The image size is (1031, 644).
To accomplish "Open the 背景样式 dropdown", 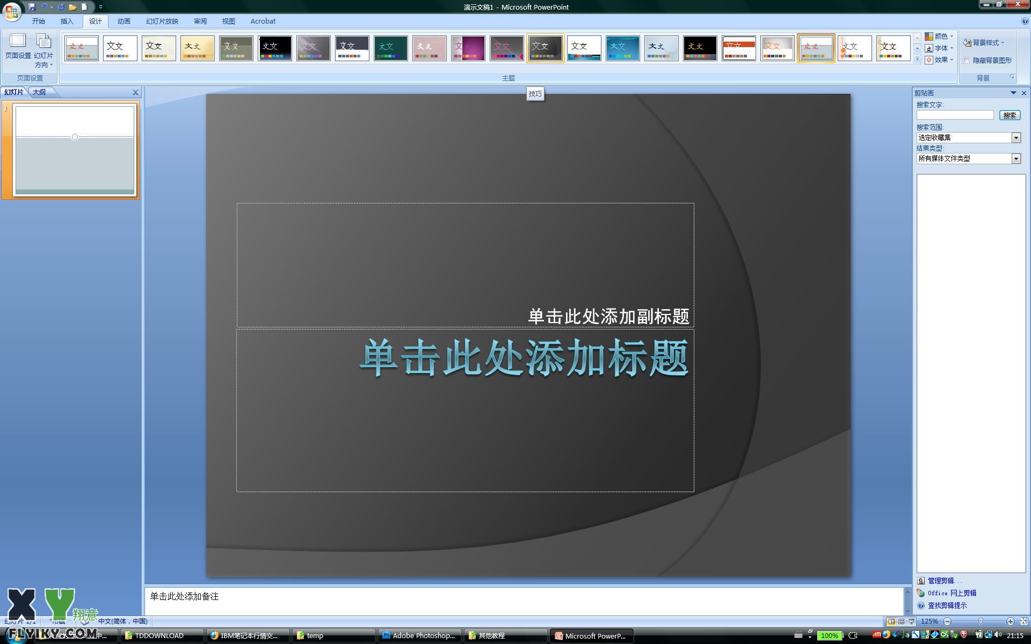I will click(x=983, y=42).
